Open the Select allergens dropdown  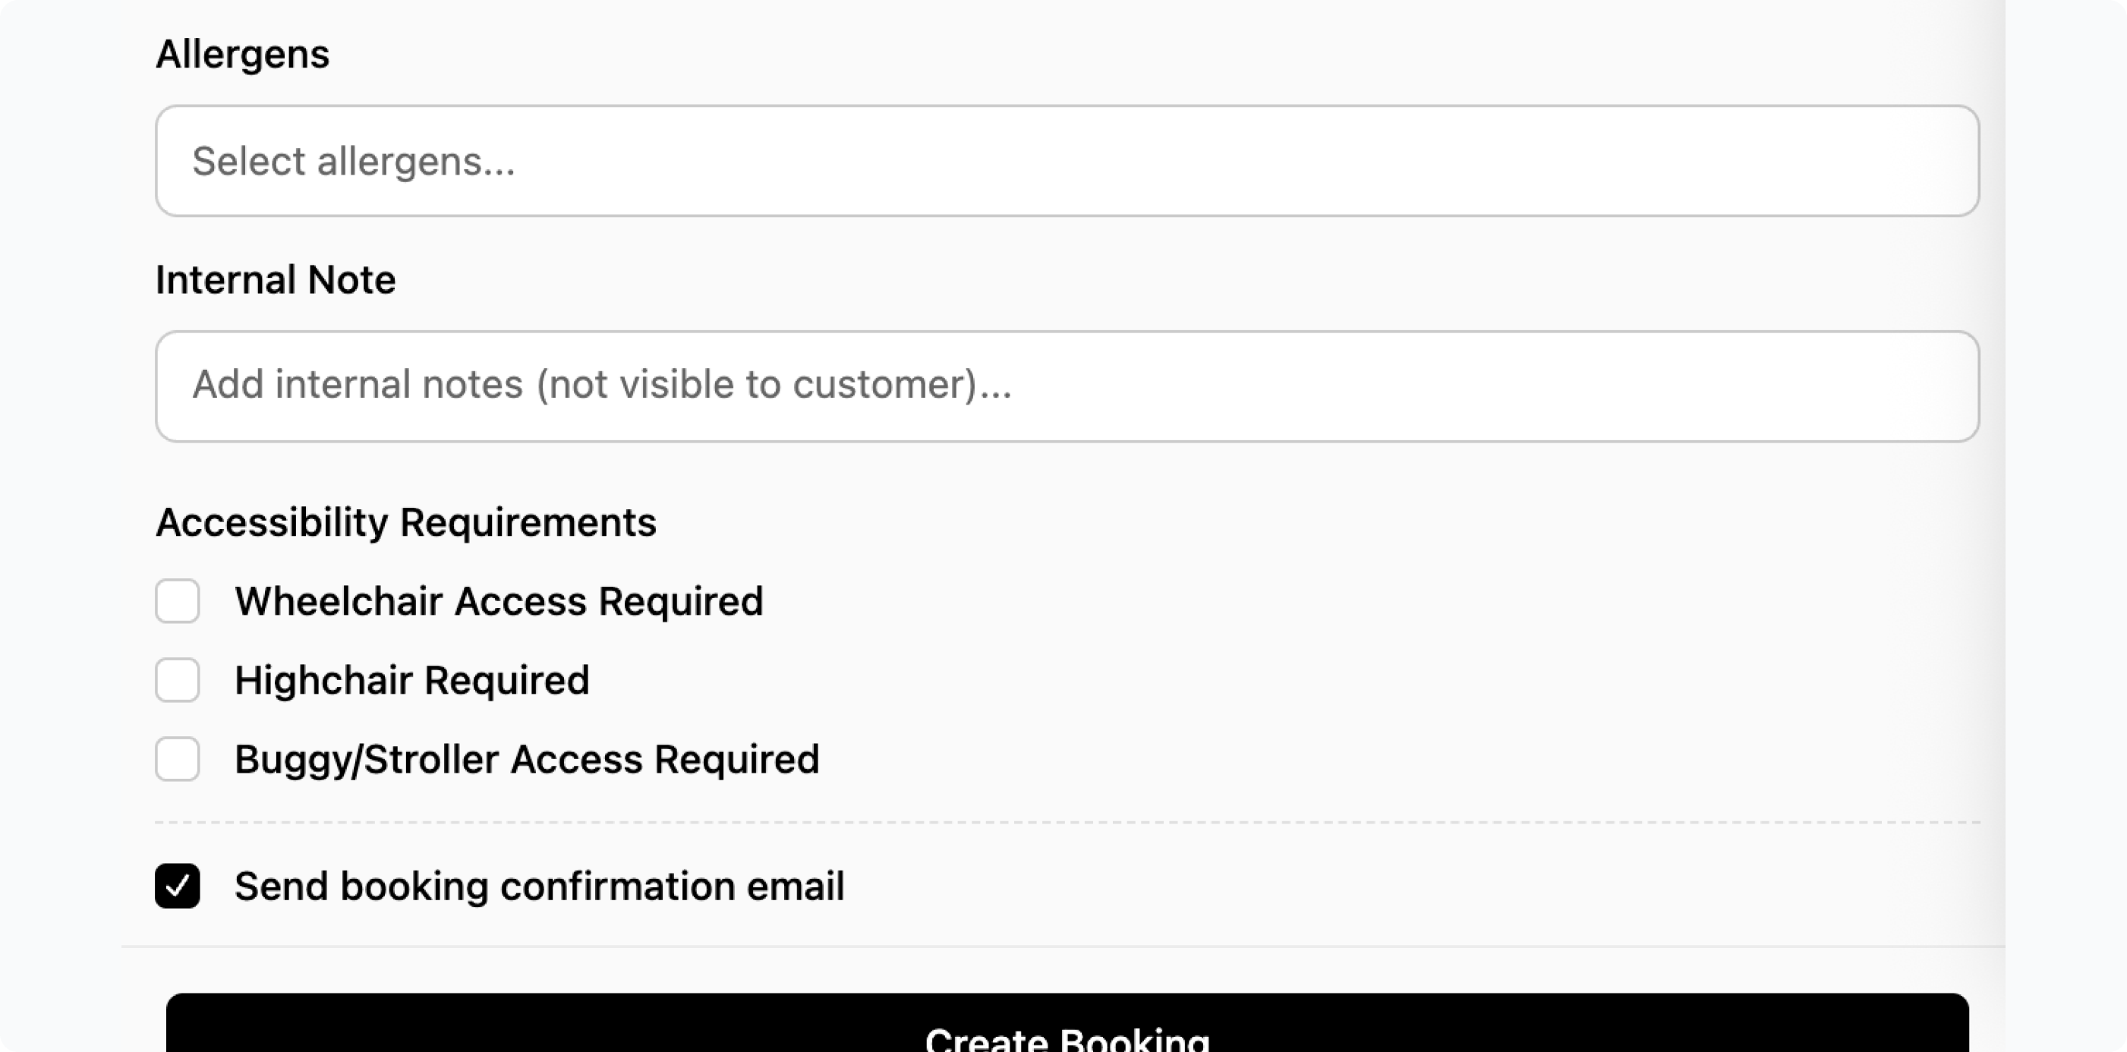point(1067,161)
